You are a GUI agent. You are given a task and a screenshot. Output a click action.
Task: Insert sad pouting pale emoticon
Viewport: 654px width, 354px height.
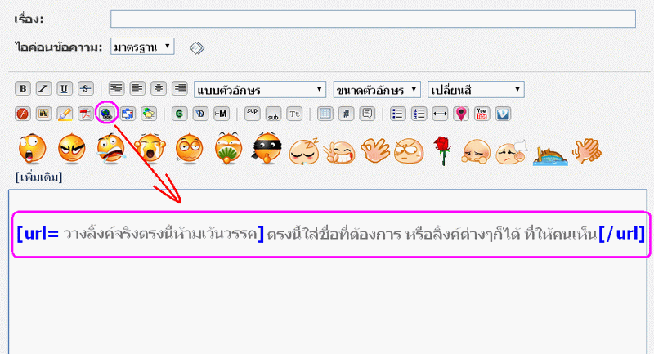pyautogui.click(x=476, y=151)
